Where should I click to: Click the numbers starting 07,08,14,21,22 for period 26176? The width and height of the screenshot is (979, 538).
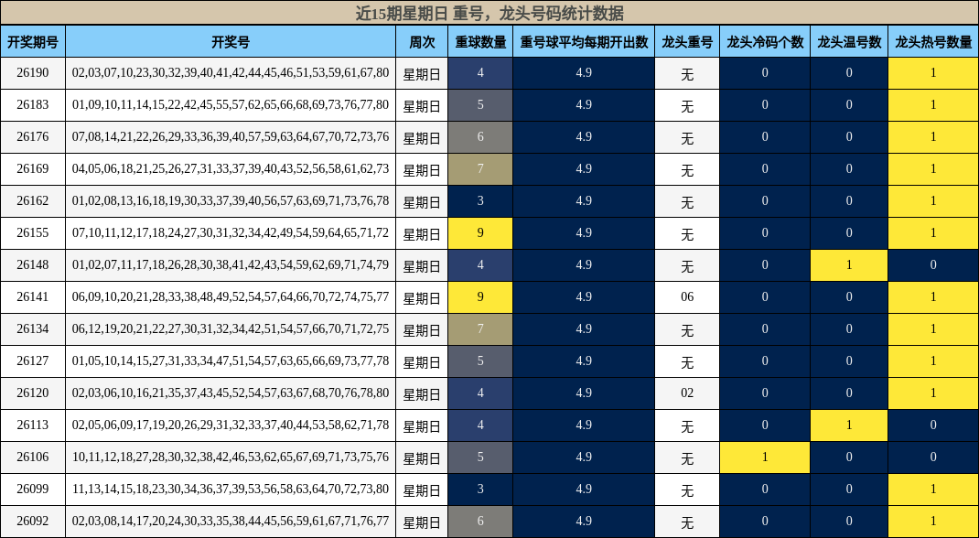click(231, 137)
